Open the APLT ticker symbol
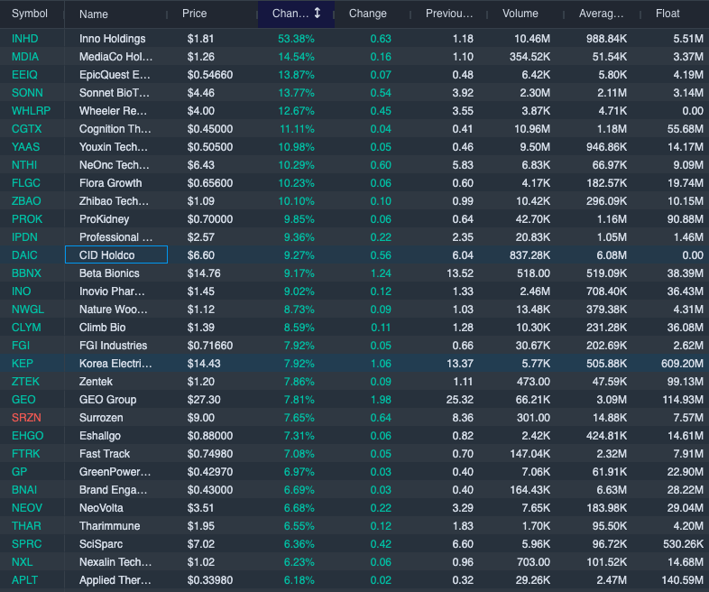709x592 pixels. coord(25,580)
